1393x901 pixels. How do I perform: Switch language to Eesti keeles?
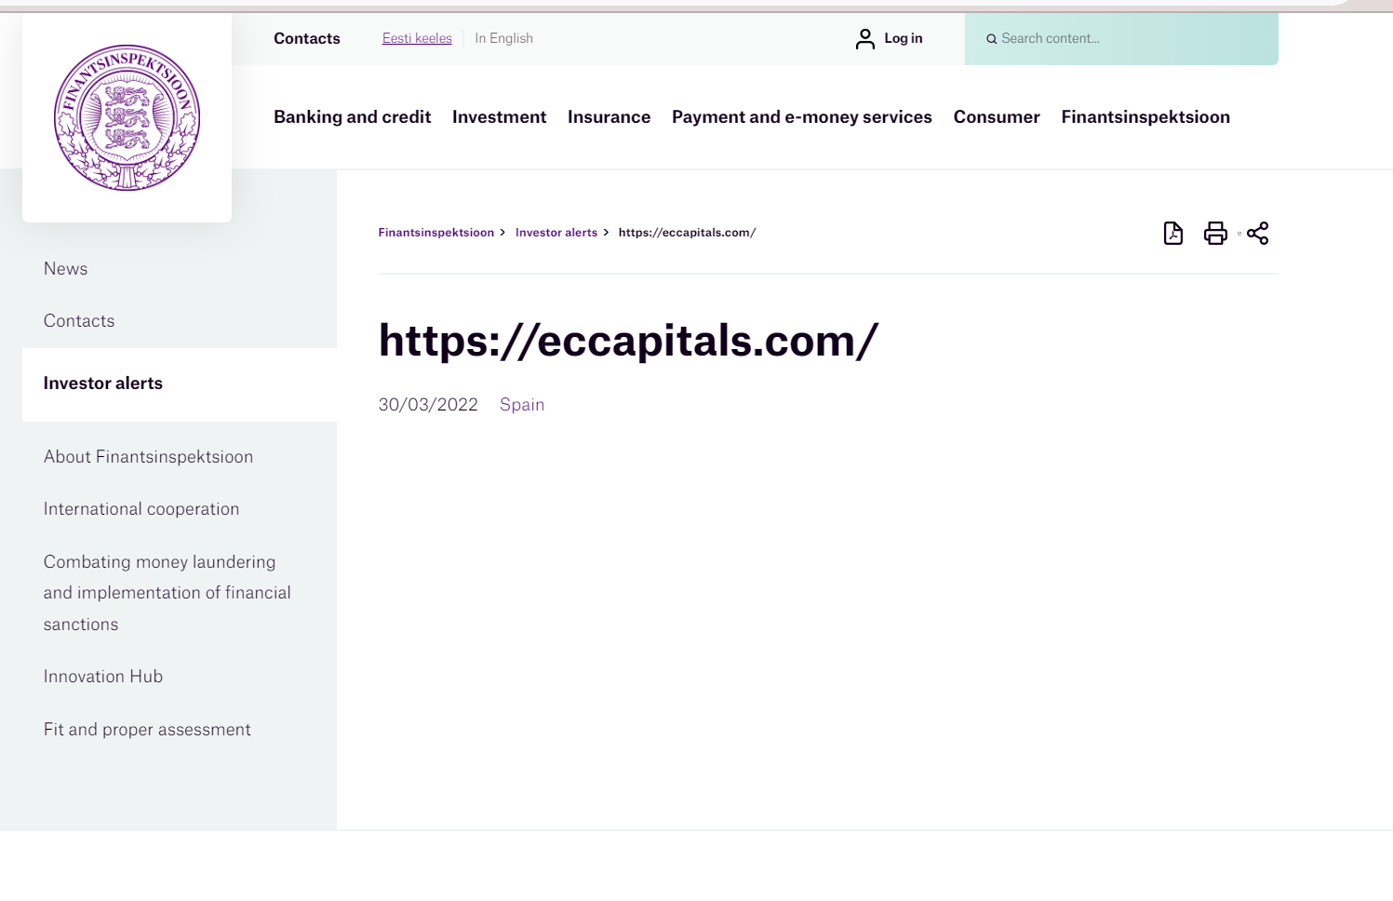(x=417, y=38)
